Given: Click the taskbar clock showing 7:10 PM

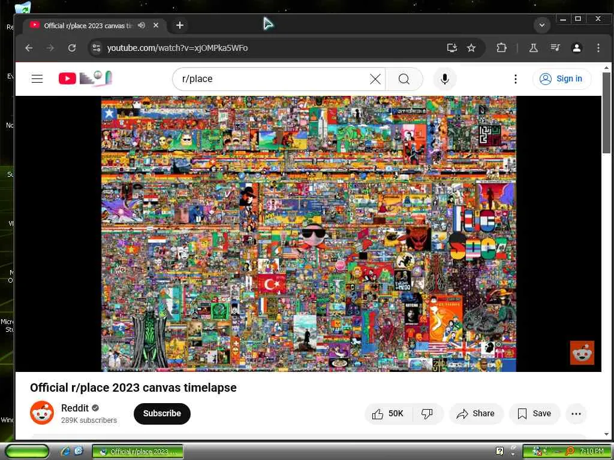Looking at the screenshot, I should [x=591, y=452].
